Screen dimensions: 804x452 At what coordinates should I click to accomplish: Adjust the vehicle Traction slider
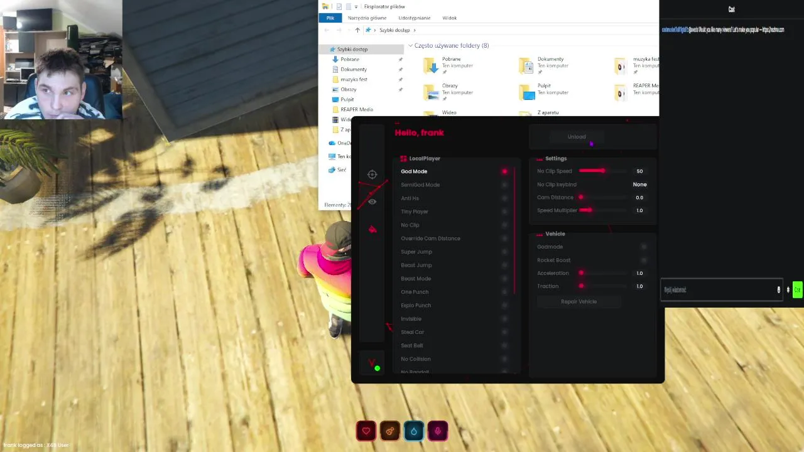tap(603, 286)
